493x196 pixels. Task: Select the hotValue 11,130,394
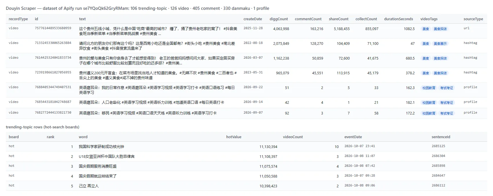268,147
